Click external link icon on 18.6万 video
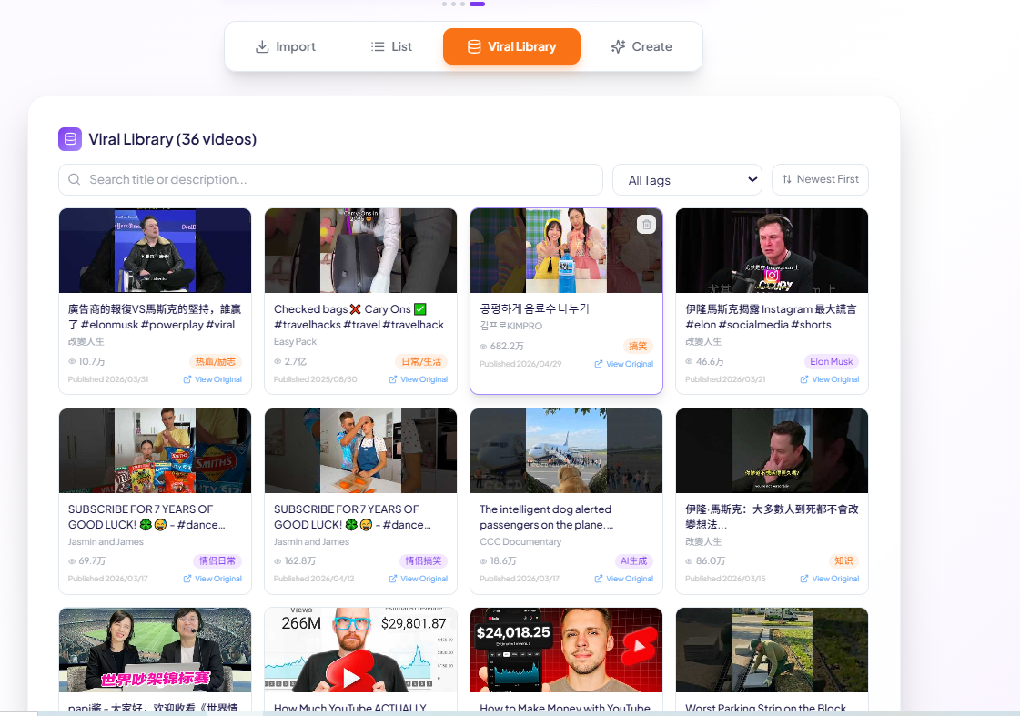Image resolution: width=1020 pixels, height=716 pixels. coord(599,578)
